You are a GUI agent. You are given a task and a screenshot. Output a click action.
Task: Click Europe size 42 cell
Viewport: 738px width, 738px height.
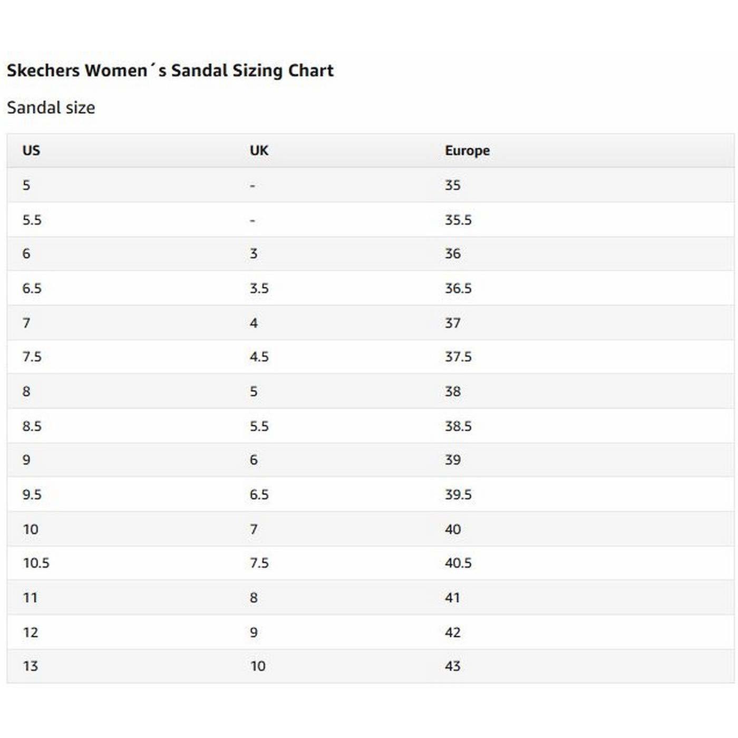(x=452, y=632)
